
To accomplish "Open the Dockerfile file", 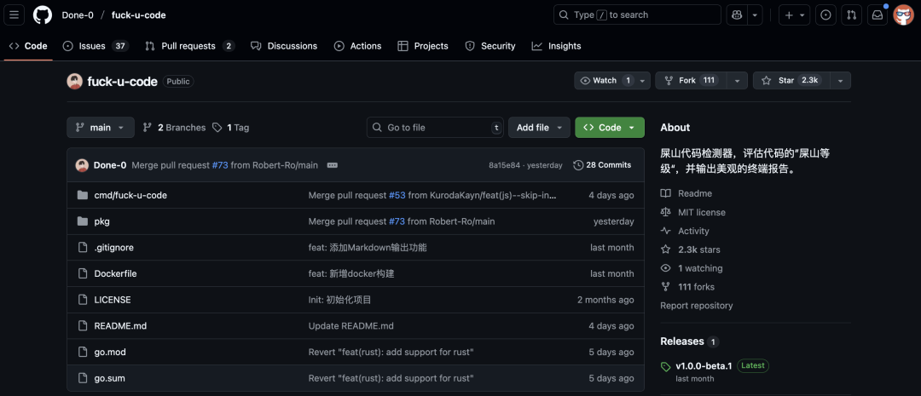I will click(x=115, y=273).
